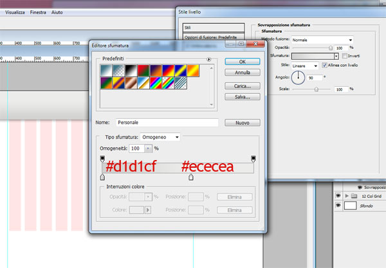Uncheck Allinea con livello checkbox
This screenshot has height=268, width=386.
tap(324, 65)
